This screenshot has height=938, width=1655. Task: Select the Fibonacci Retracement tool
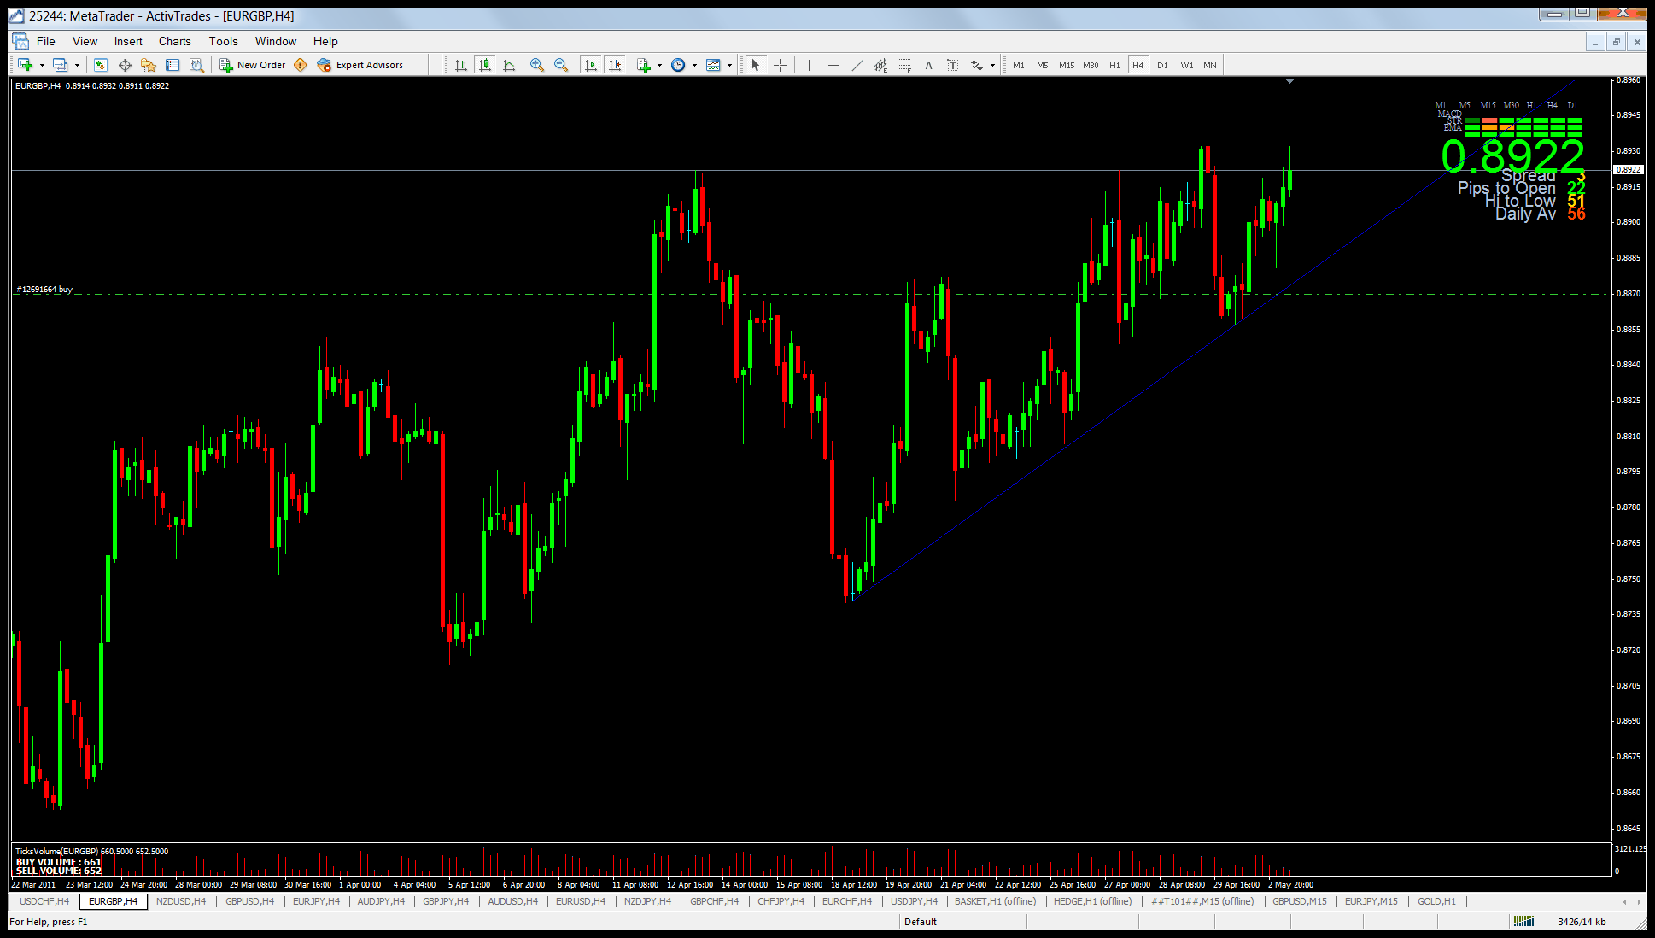[x=904, y=65]
